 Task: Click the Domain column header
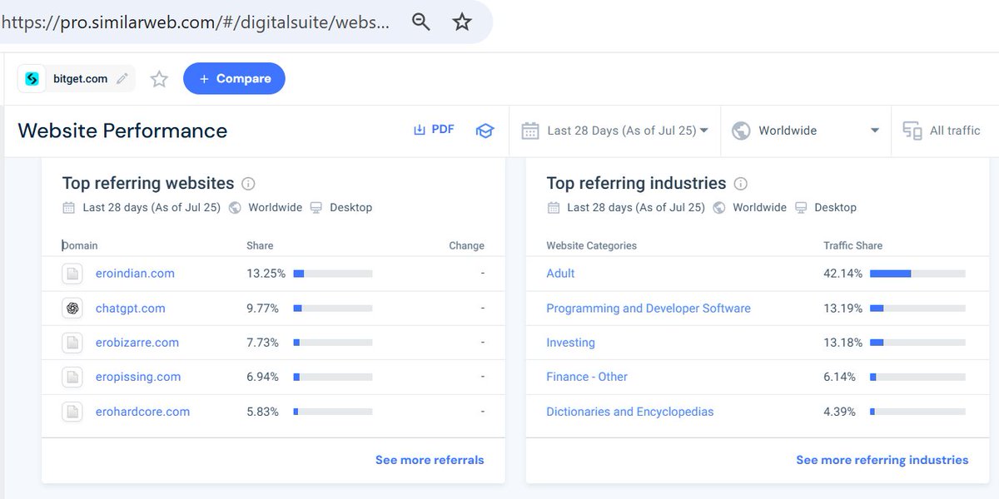click(x=80, y=246)
